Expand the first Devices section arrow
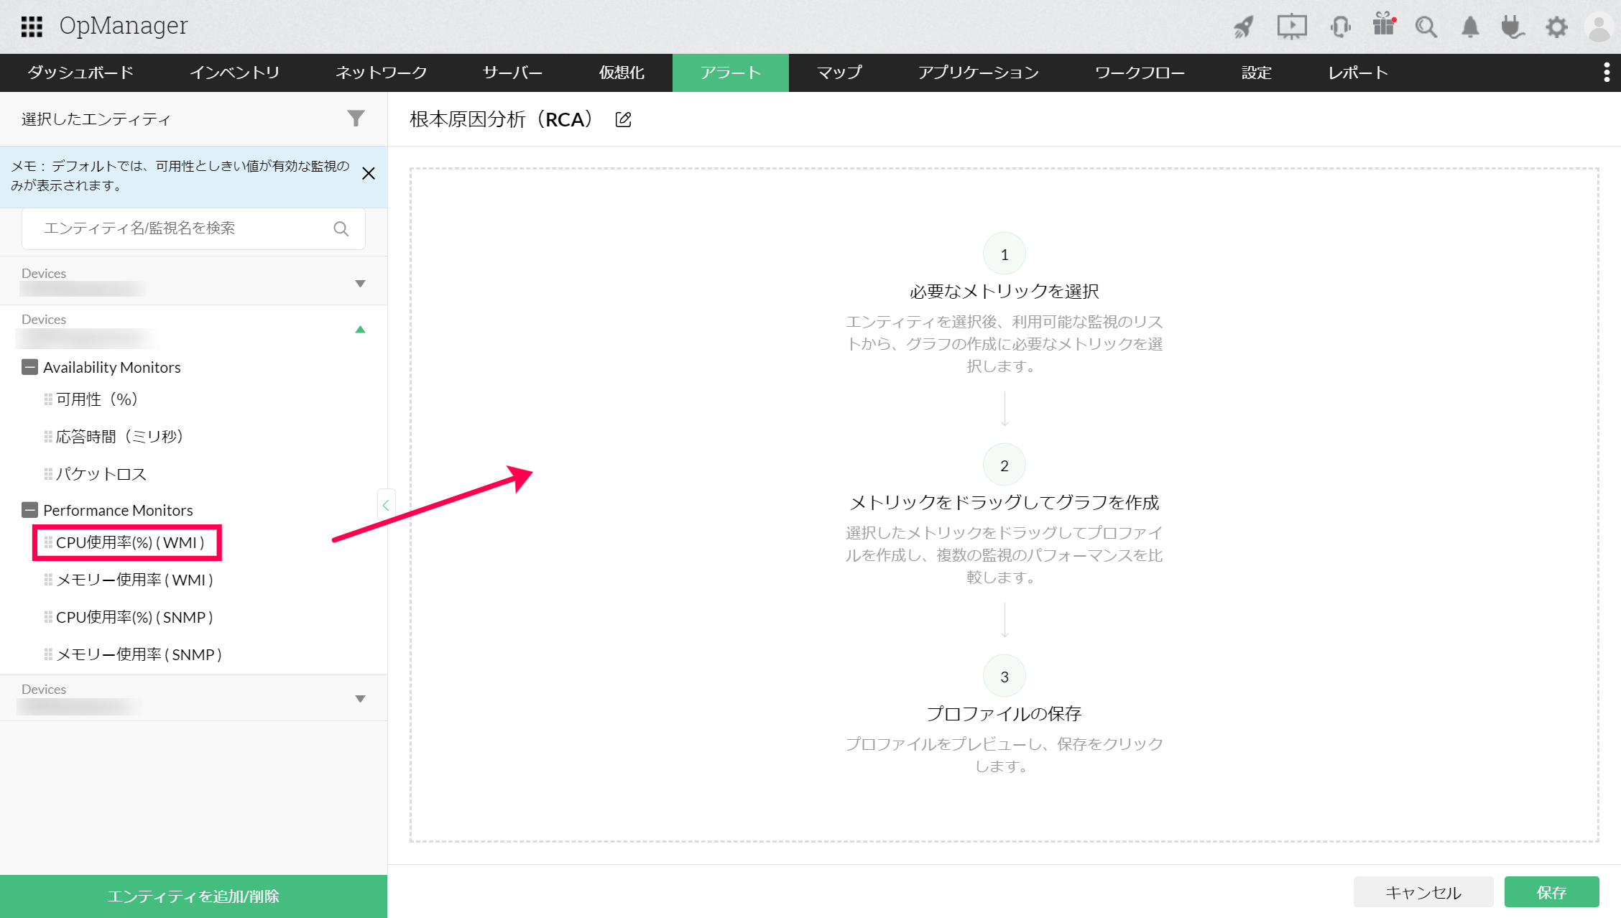Image resolution: width=1621 pixels, height=918 pixels. (x=360, y=284)
